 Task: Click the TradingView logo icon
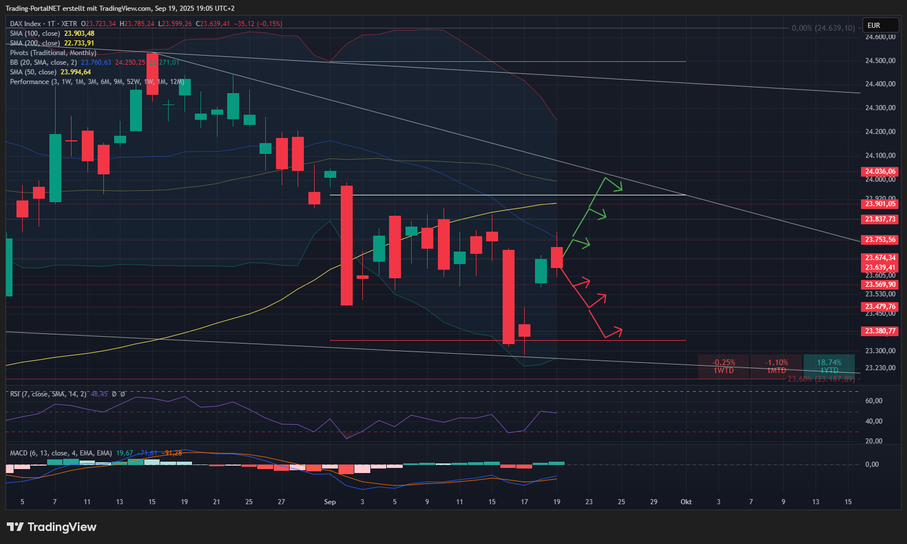click(x=15, y=527)
